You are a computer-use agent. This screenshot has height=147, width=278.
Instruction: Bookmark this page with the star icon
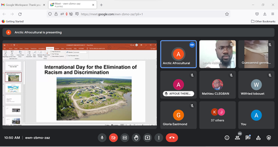(x=227, y=14)
